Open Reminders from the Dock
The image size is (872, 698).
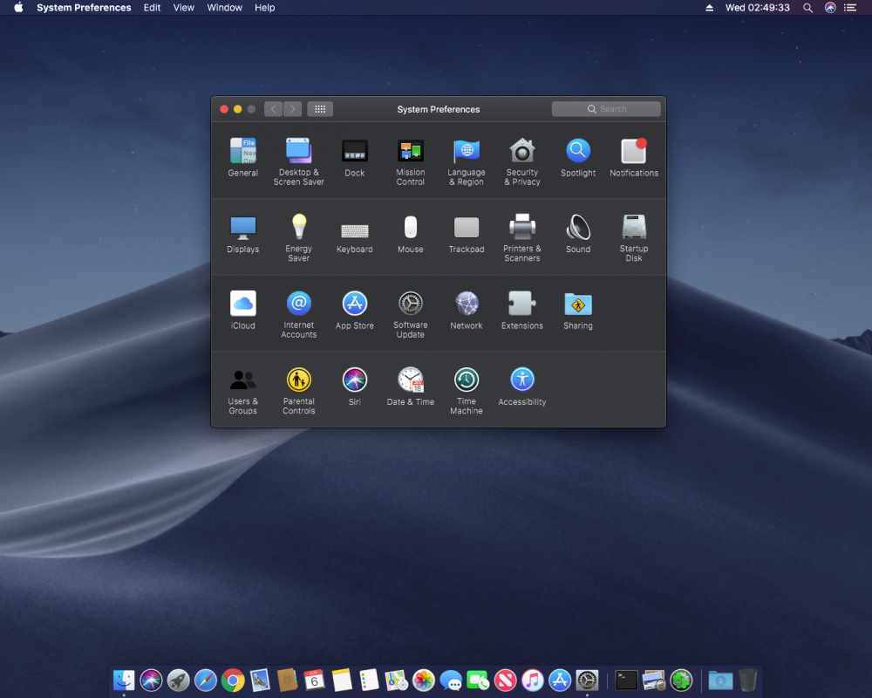click(x=369, y=681)
